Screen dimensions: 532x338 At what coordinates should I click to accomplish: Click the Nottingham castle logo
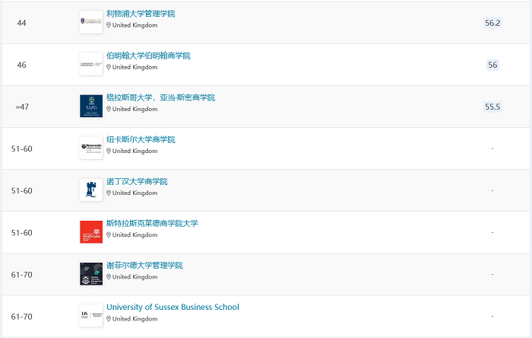[90, 190]
